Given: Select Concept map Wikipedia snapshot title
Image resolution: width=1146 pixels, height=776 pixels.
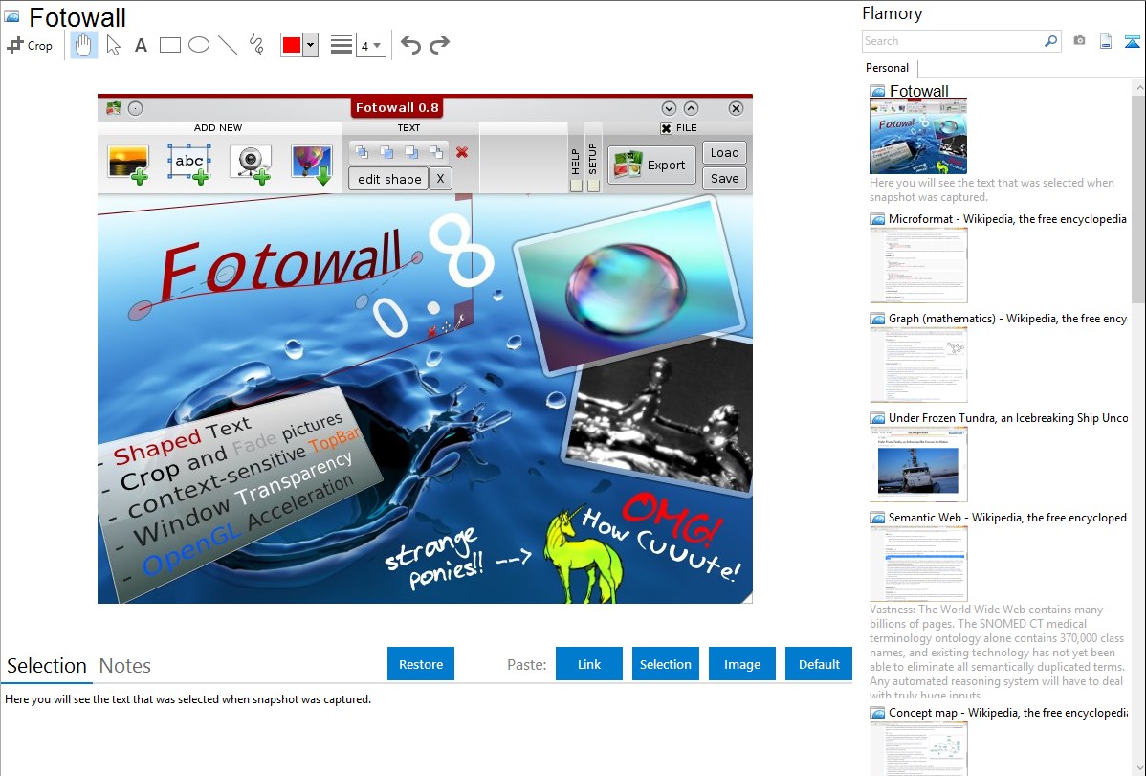Looking at the screenshot, I should coord(1007,713).
